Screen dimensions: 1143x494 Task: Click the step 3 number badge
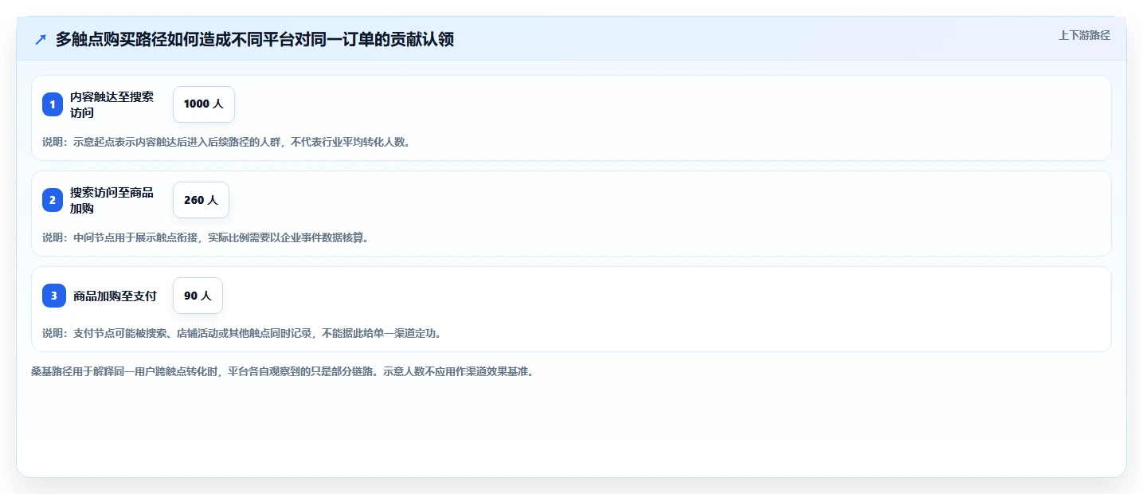(53, 296)
